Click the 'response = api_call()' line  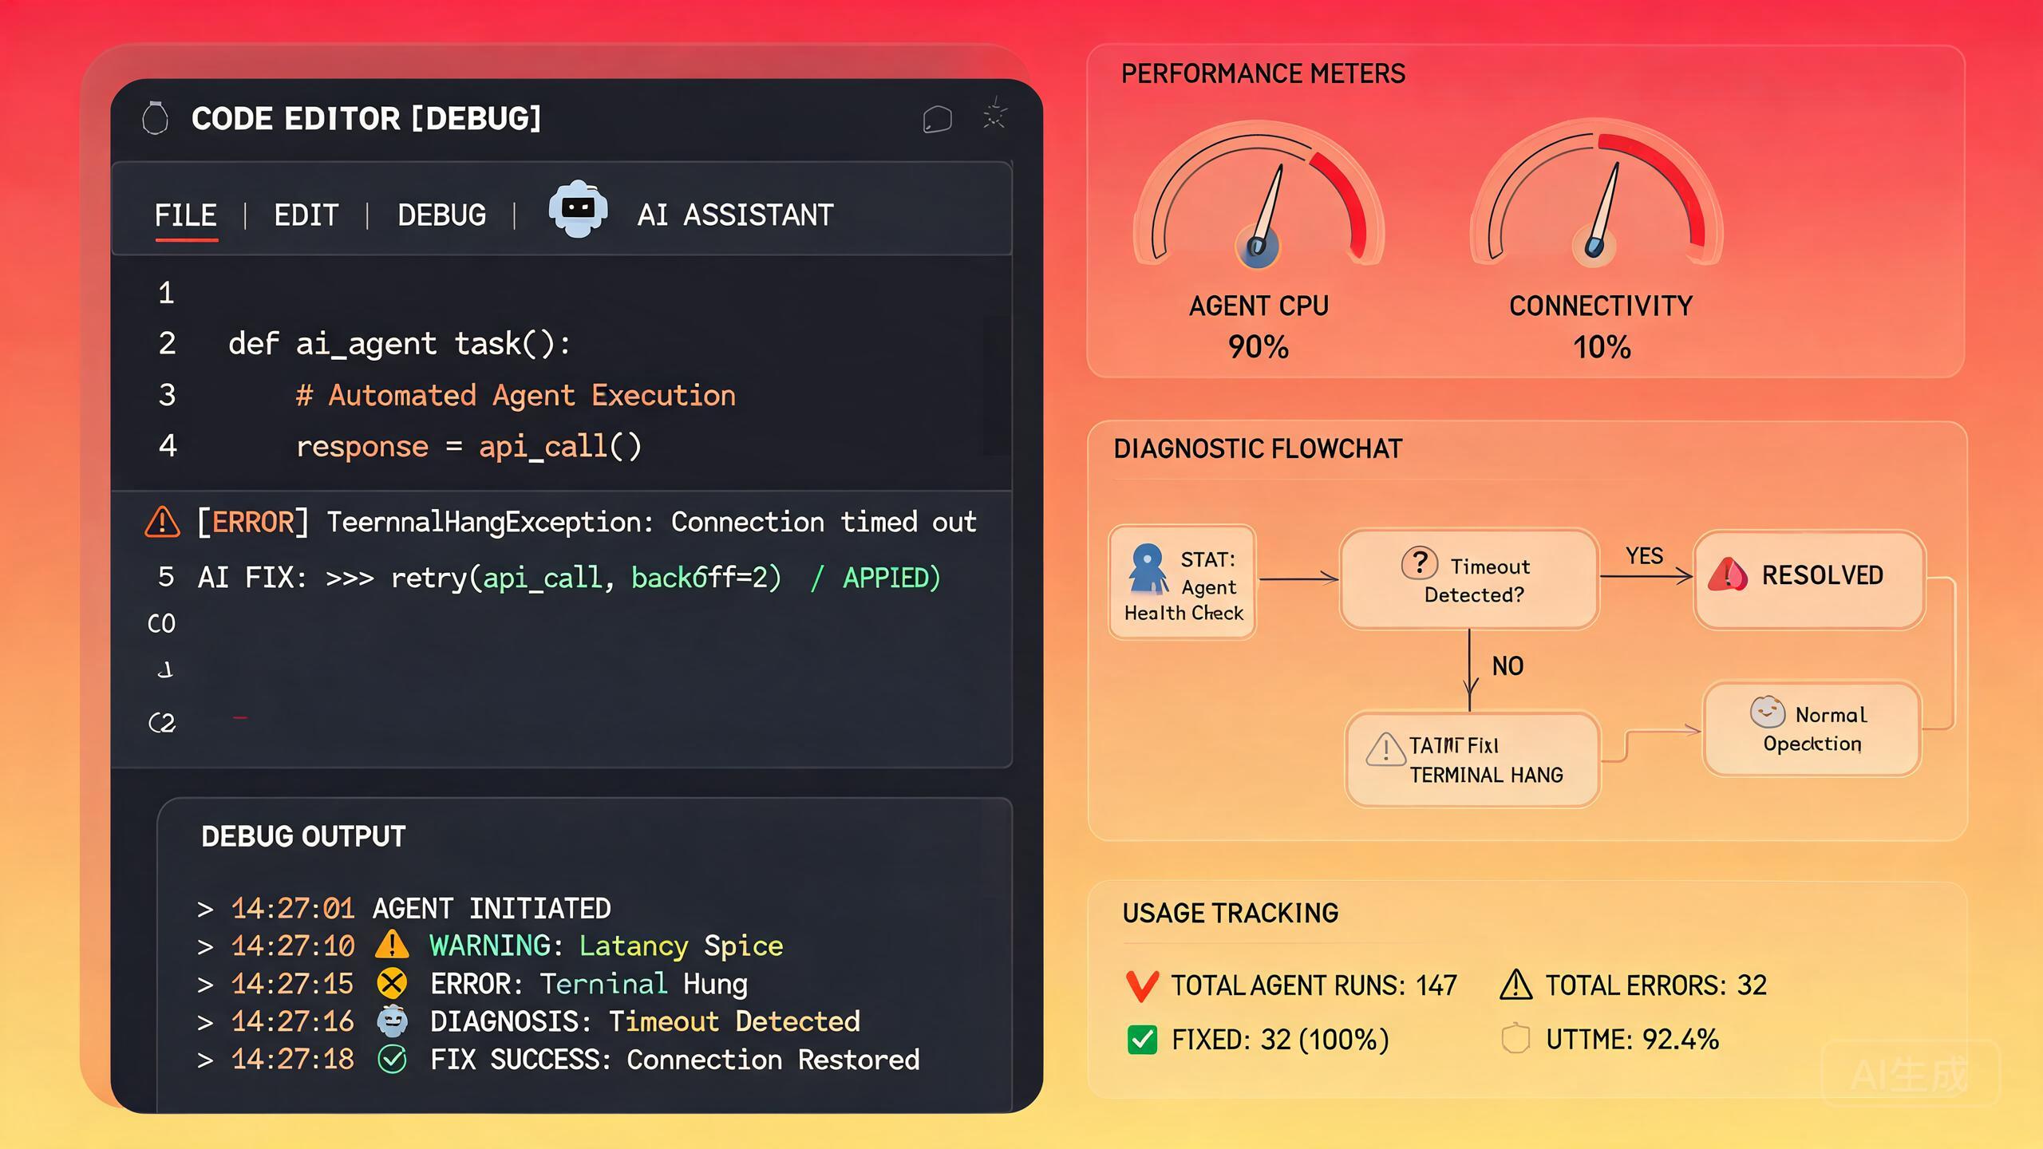(468, 446)
